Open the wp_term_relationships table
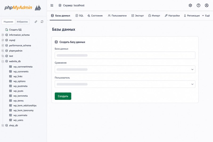This screenshot has width=213, height=142. tap(25, 106)
